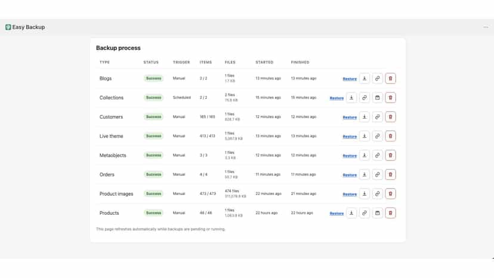The width and height of the screenshot is (494, 278).
Task: Click Success badge in Orders row
Action: [x=153, y=175]
